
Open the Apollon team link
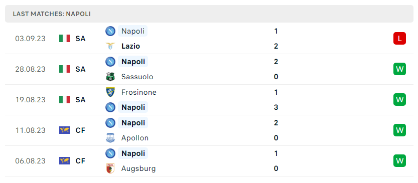coord(135,138)
